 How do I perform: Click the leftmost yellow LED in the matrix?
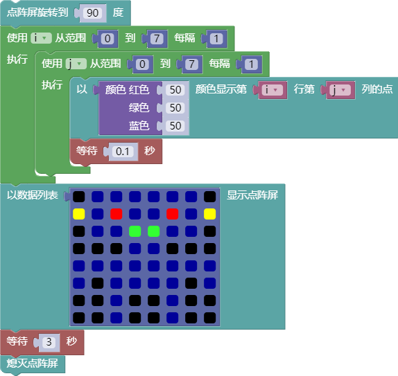pyautogui.click(x=78, y=214)
